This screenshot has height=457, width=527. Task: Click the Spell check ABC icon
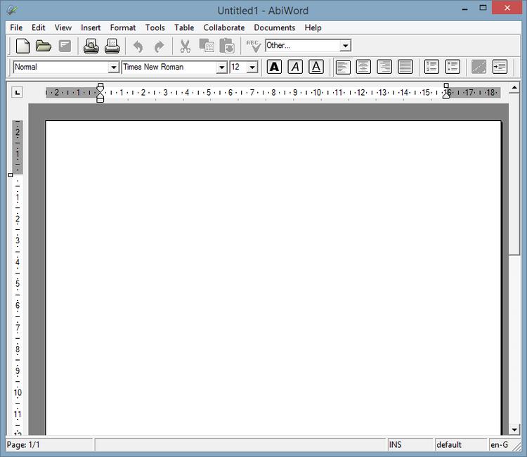pos(253,46)
